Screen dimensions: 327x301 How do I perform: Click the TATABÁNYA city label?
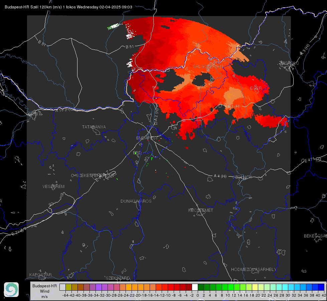point(94,127)
